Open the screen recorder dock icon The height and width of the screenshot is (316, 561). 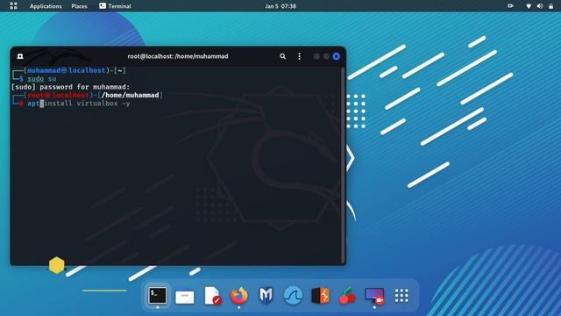point(374,296)
